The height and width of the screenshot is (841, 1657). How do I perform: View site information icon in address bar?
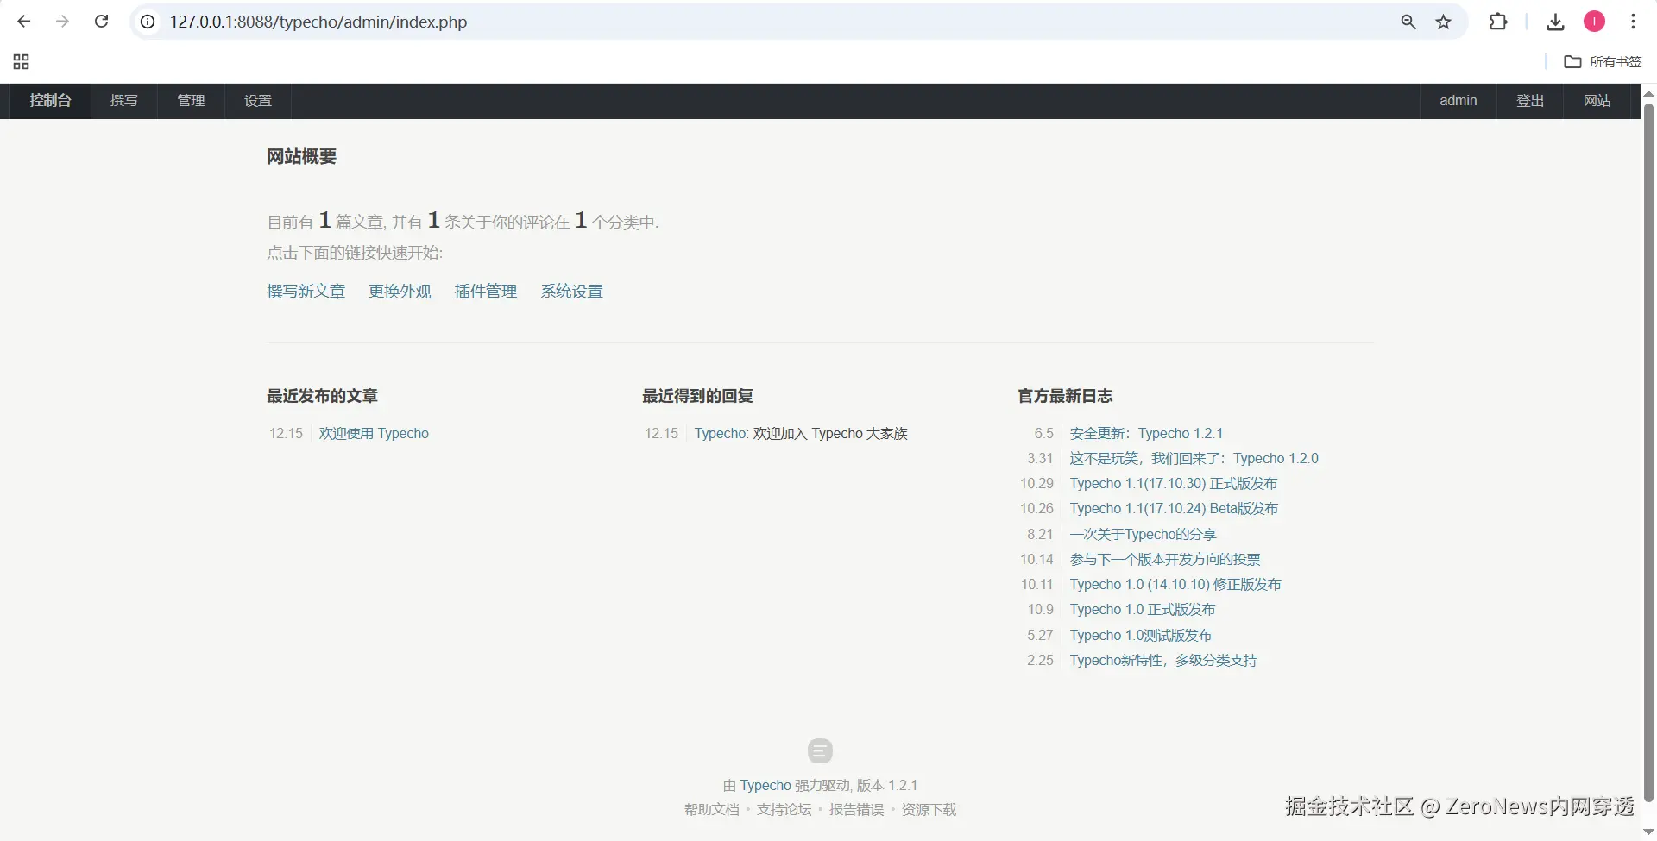(x=148, y=22)
